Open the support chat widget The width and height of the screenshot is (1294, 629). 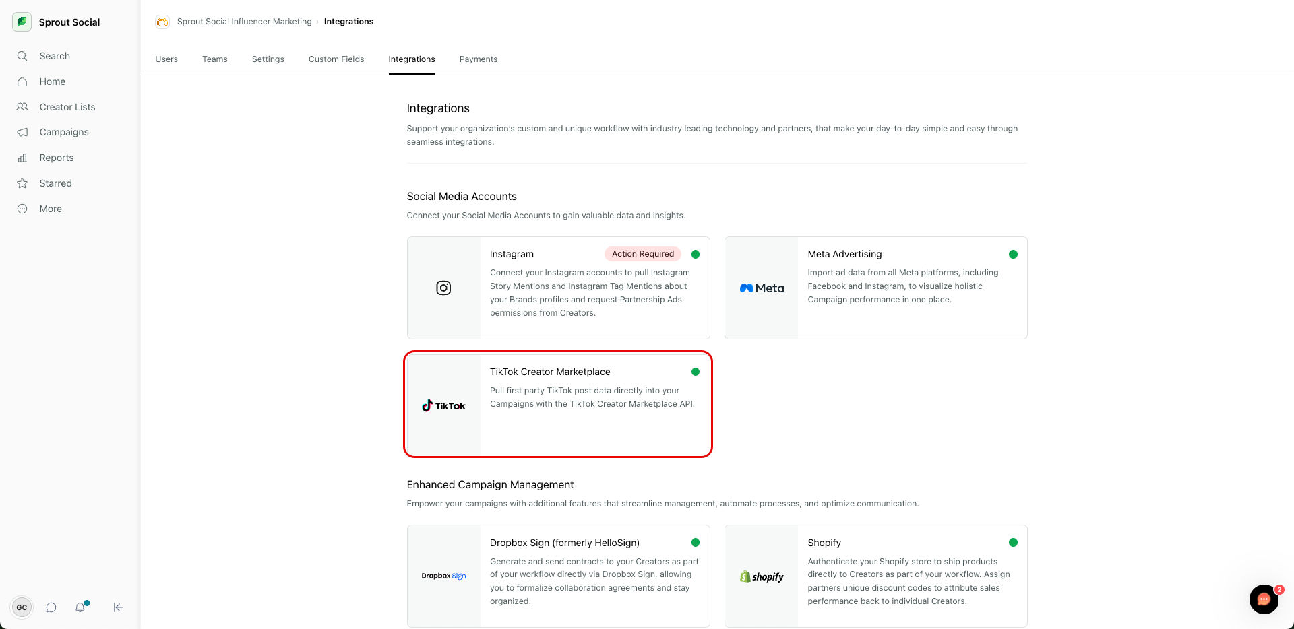coord(1264,599)
